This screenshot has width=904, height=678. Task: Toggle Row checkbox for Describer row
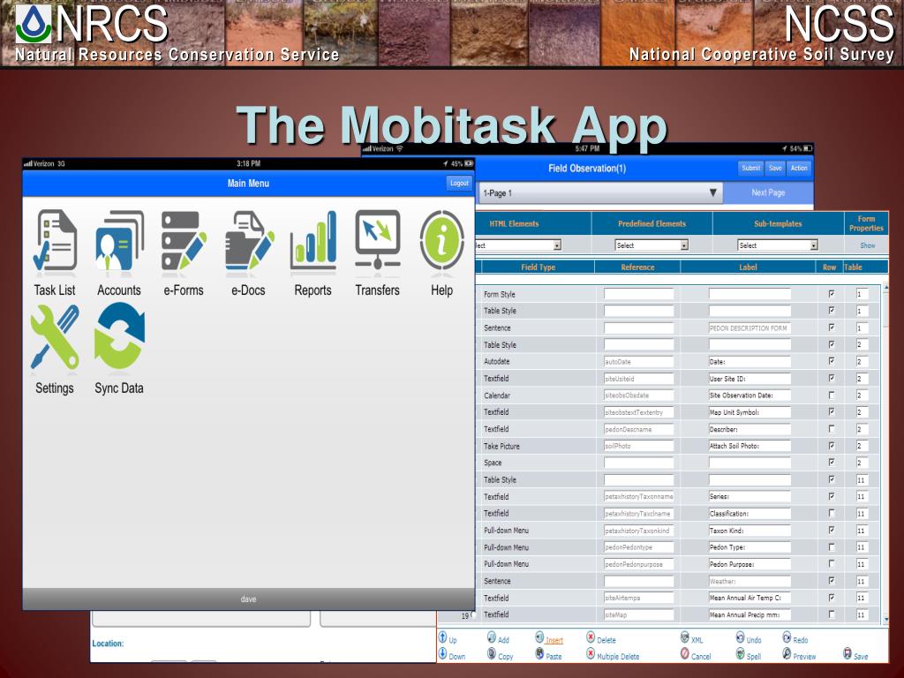click(x=831, y=428)
